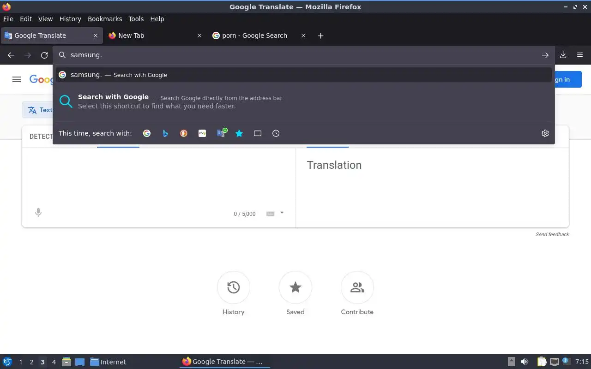Click the Sign in button
Screen dimensions: 591x369
561,79
